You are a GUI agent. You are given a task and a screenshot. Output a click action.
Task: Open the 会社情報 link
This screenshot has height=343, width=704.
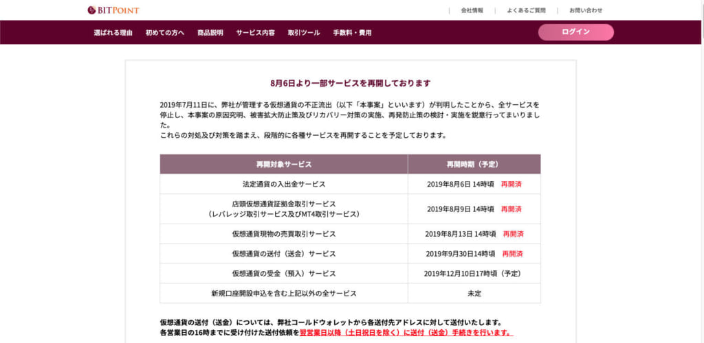point(472,10)
